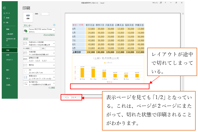The image size is (198, 132).
Task: Open the Page Setup (ページ設定) link
Action: 51,88
